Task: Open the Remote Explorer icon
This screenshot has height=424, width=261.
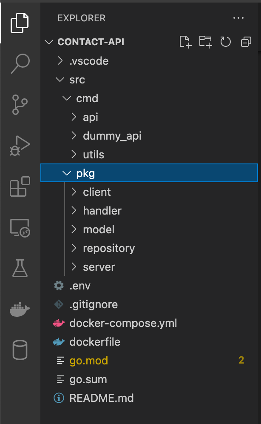Action: [20, 228]
